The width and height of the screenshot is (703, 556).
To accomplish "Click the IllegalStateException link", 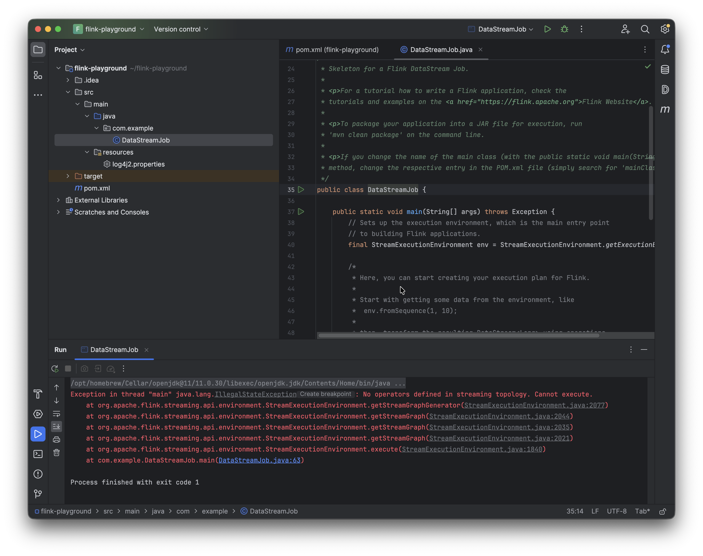I will click(x=255, y=394).
